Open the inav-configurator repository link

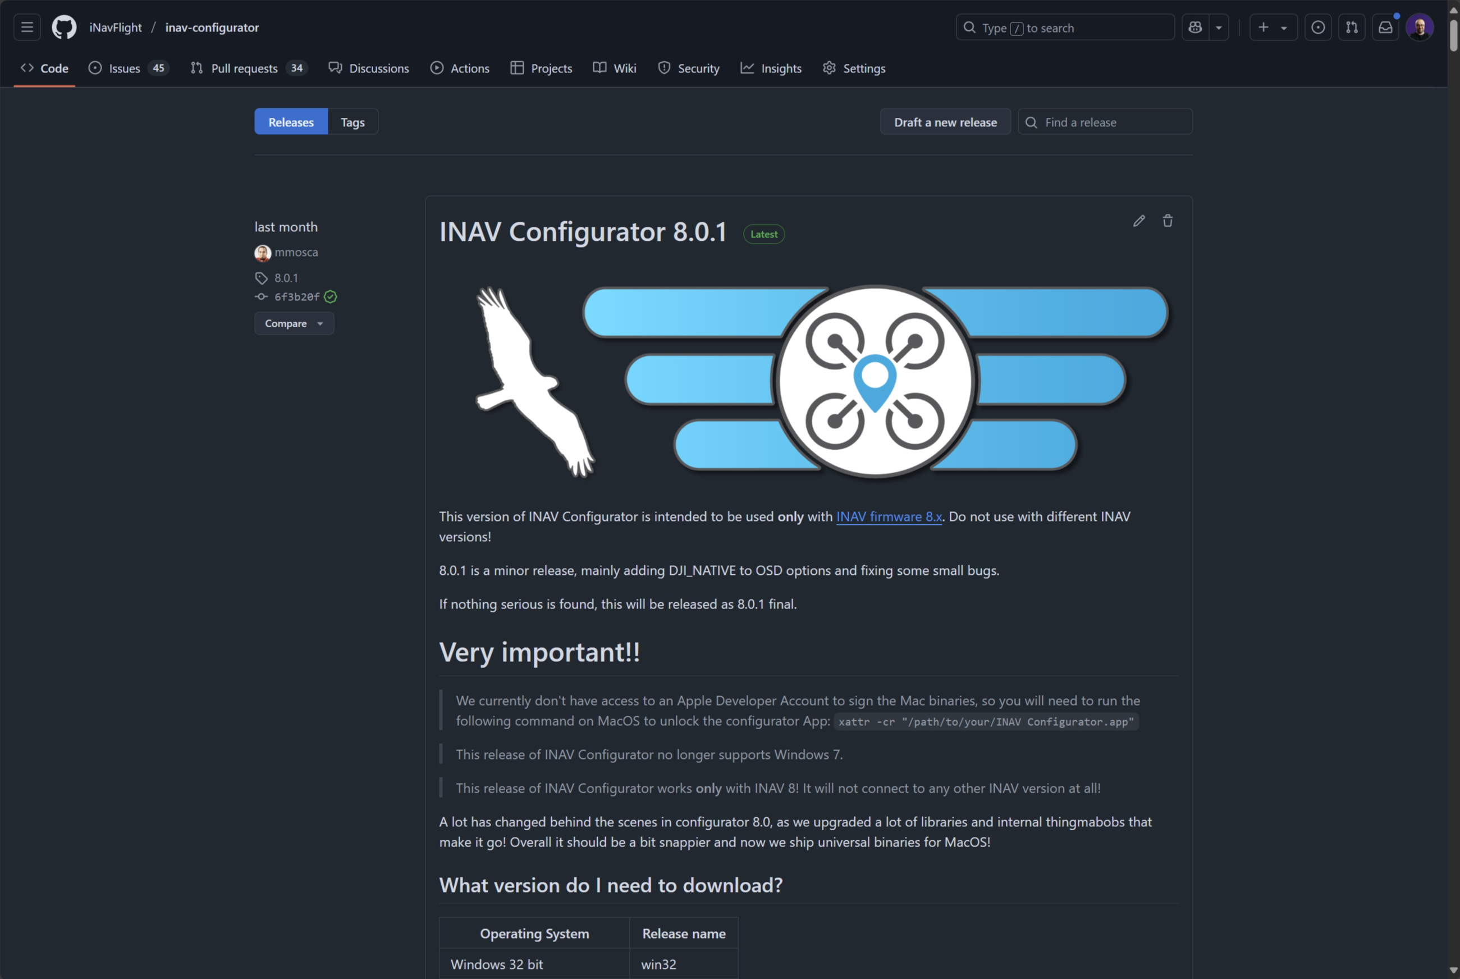212,28
